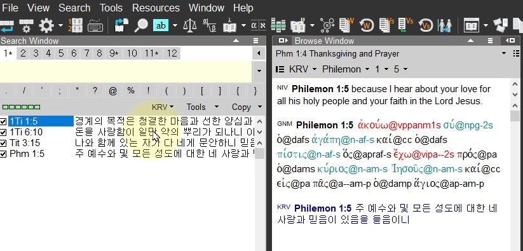Click the balance scales compare icon
Viewport: 523px width, 251px height.
pyautogui.click(x=190, y=25)
